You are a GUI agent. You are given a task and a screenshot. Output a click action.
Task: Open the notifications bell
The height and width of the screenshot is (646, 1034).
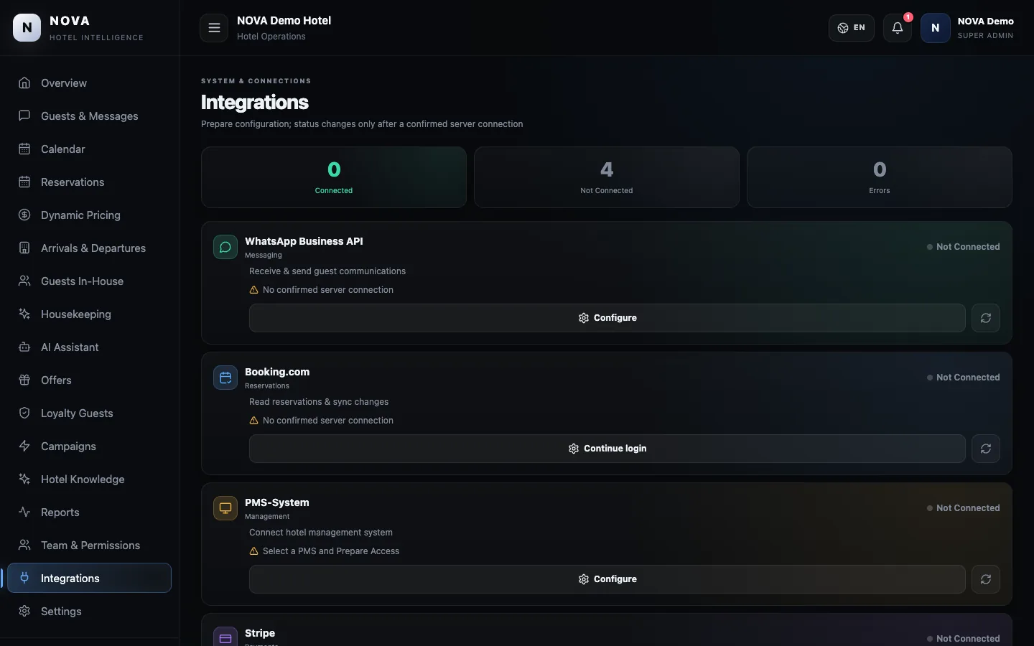click(898, 28)
